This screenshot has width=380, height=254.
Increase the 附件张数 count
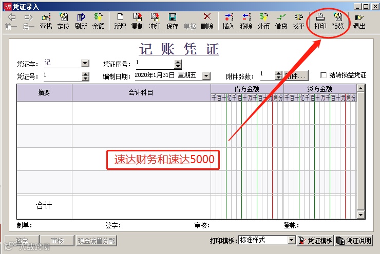pyautogui.click(x=279, y=73)
